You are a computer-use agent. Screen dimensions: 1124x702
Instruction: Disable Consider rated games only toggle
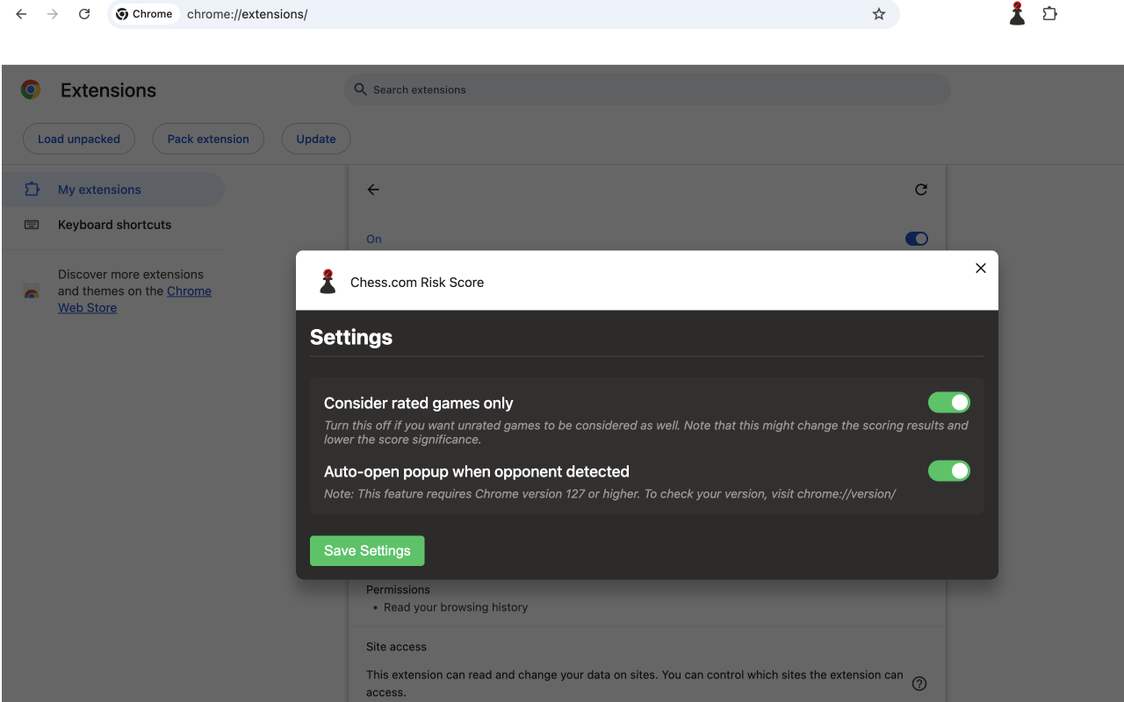click(948, 403)
